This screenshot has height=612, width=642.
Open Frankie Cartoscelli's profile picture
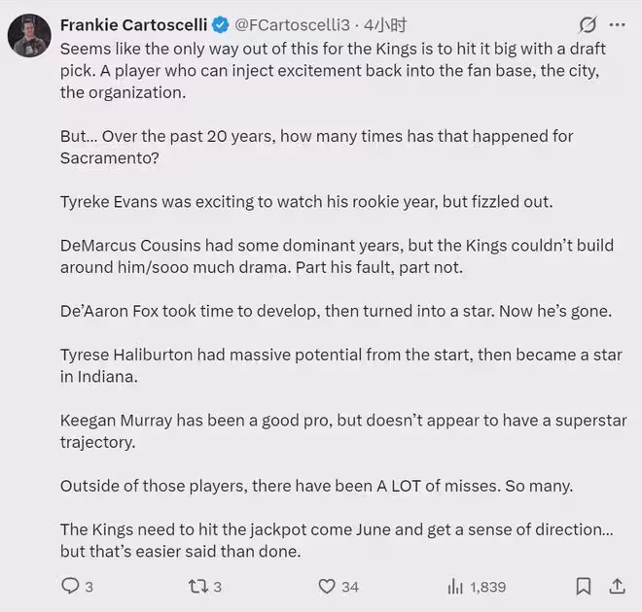pos(30,35)
